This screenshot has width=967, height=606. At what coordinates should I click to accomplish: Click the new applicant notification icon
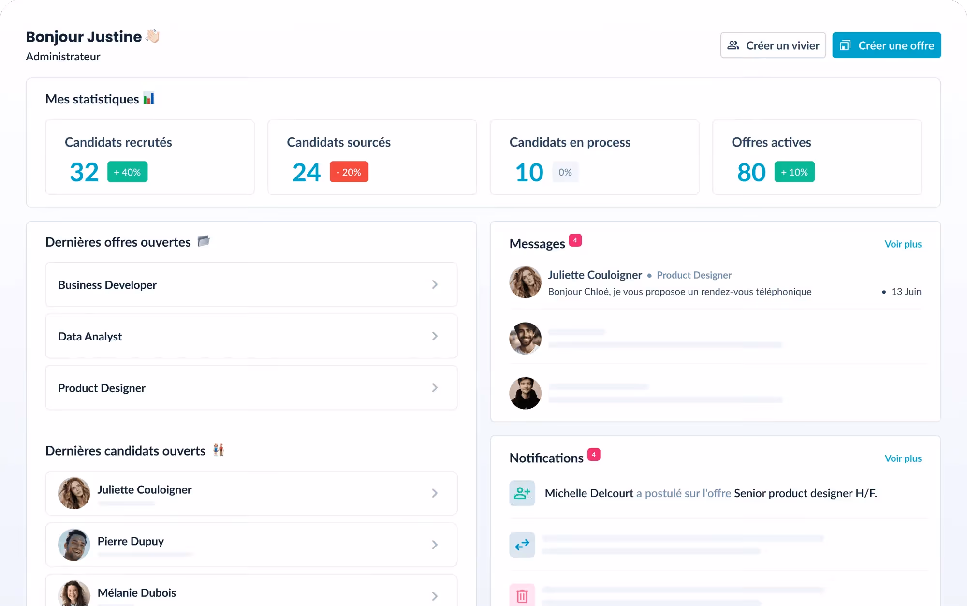click(522, 493)
